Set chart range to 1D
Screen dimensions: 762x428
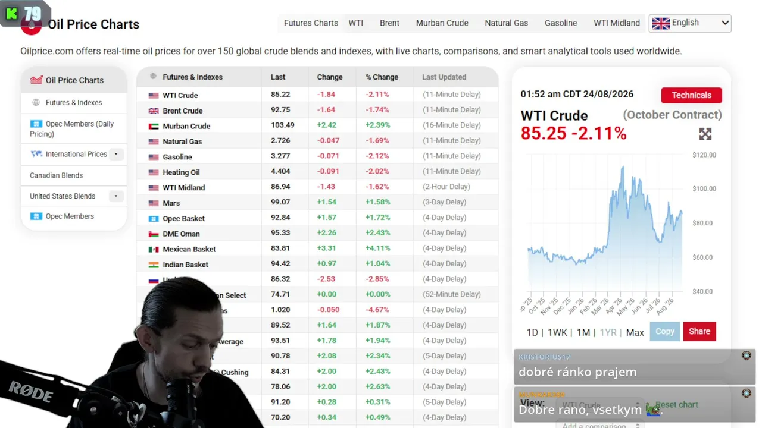click(x=532, y=332)
